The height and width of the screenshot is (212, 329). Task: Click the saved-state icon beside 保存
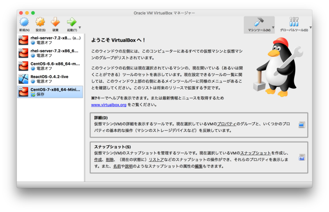pos(33,94)
